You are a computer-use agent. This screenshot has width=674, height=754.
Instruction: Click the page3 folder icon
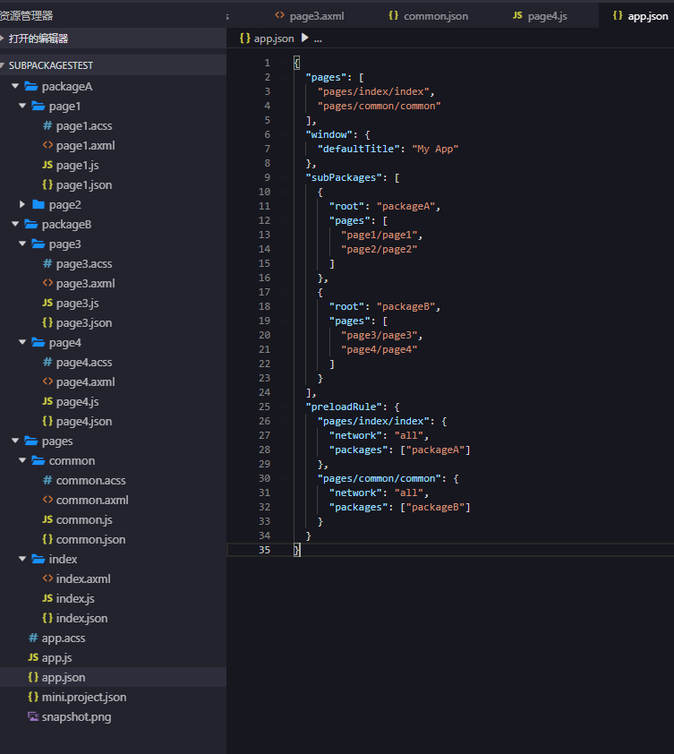[38, 244]
